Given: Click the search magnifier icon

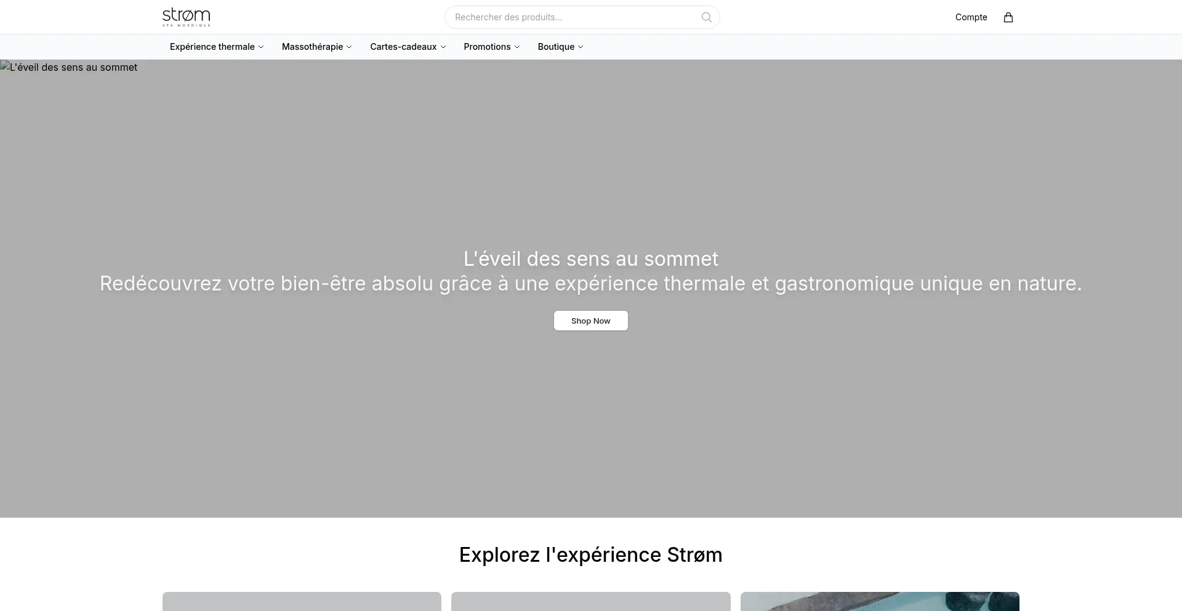Looking at the screenshot, I should point(707,17).
